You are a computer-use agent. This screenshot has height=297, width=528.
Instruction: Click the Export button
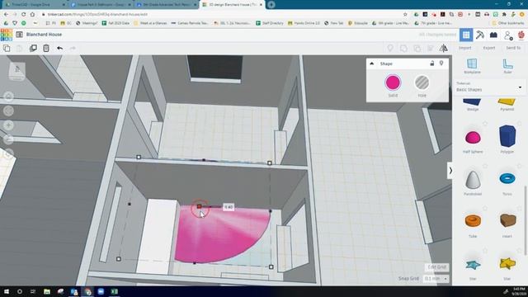pyautogui.click(x=489, y=48)
